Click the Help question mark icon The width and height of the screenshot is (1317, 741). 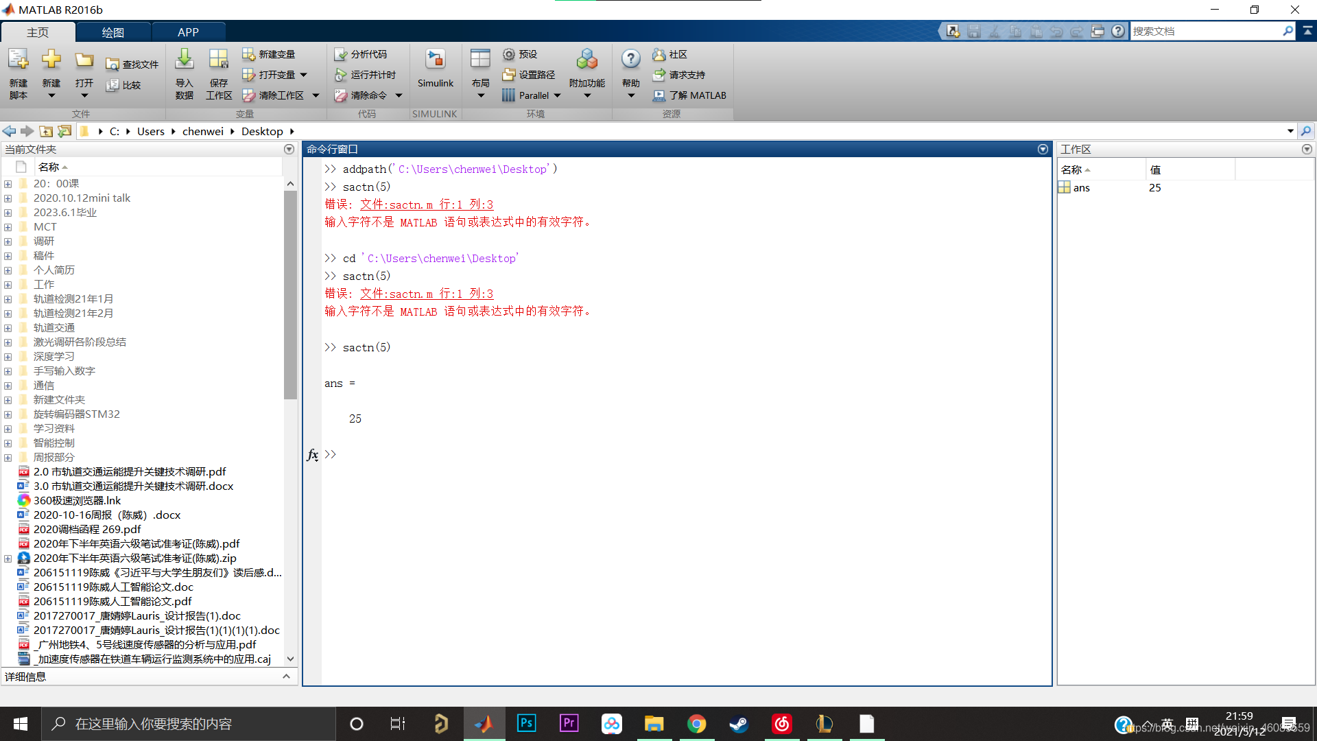631,60
